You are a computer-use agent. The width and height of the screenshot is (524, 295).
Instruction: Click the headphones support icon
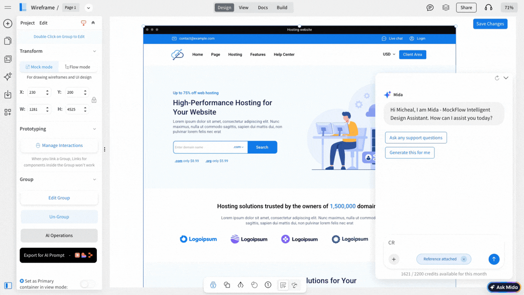[x=489, y=8]
